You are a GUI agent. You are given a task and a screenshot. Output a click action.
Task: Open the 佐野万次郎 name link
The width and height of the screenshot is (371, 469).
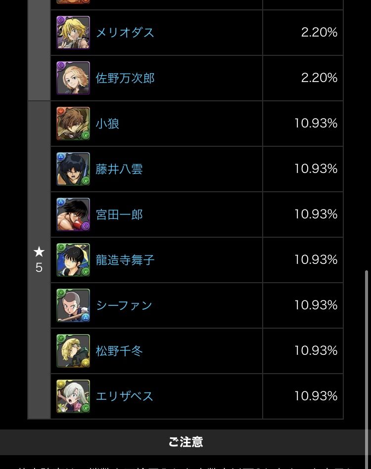125,78
